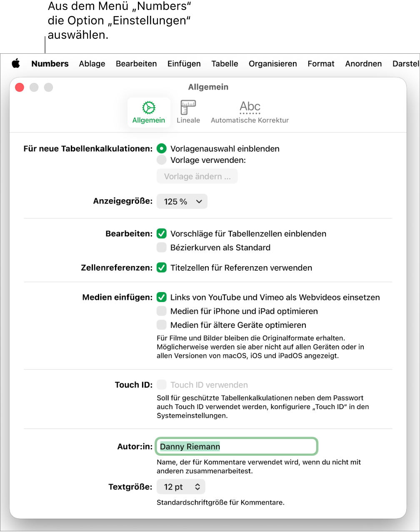
Task: Toggle Titelzellen für Referenzen verwenden
Action: pos(161,268)
